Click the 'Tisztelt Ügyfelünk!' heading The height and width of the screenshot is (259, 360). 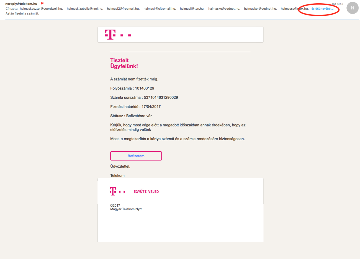[124, 63]
